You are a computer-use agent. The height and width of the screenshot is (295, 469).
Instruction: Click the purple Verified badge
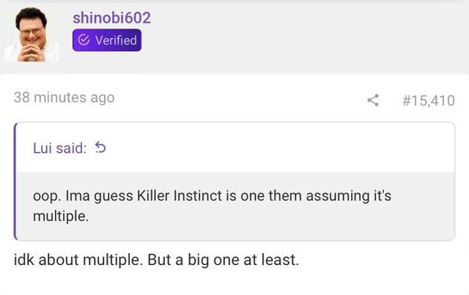[x=106, y=40]
